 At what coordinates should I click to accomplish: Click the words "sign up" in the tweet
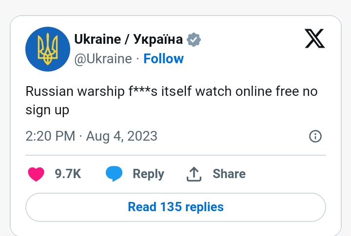(x=47, y=110)
